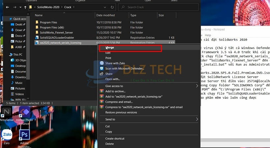The width and height of the screenshot is (270, 148).
Task: Open the HitPaw Photo Enhancer desktop shortcut
Action: (24, 116)
